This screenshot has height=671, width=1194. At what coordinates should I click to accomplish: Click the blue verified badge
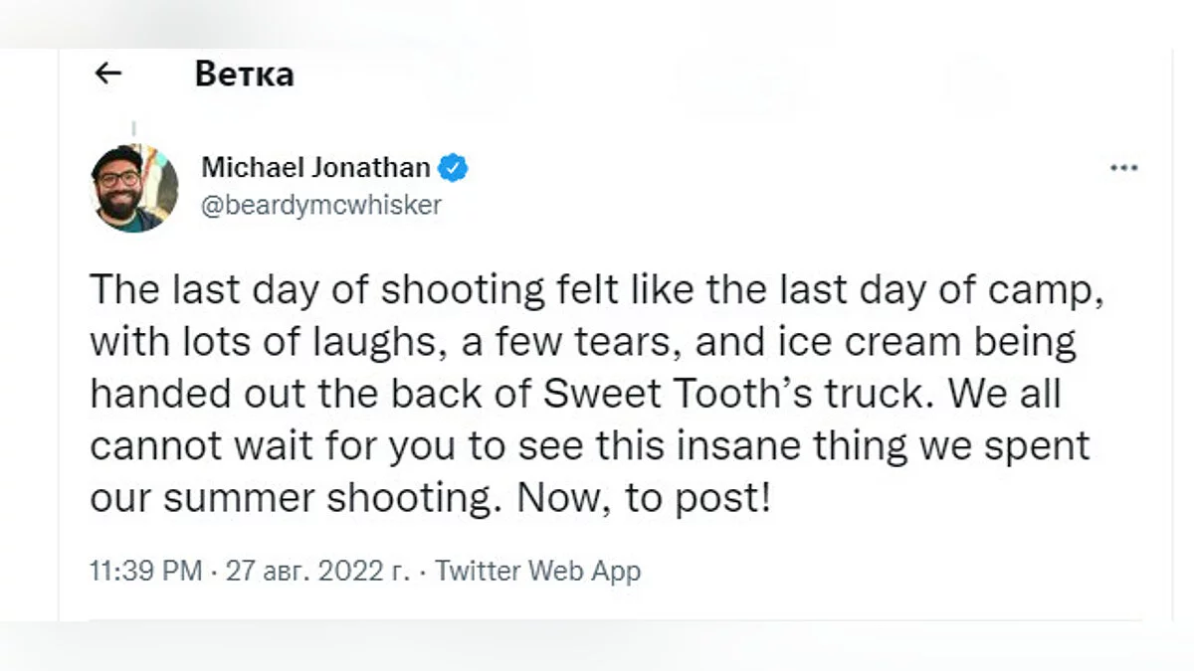(454, 167)
